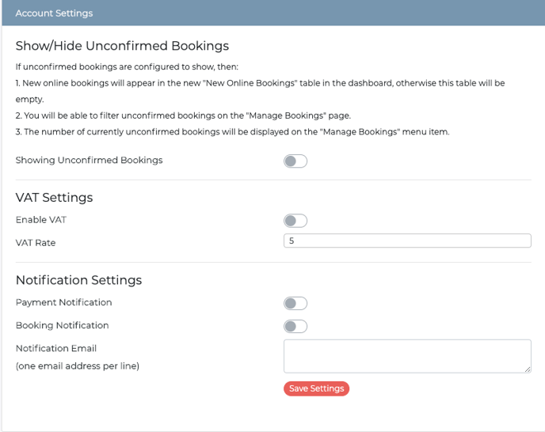Switch on Booking Notification
This screenshot has width=545, height=432.
[295, 326]
